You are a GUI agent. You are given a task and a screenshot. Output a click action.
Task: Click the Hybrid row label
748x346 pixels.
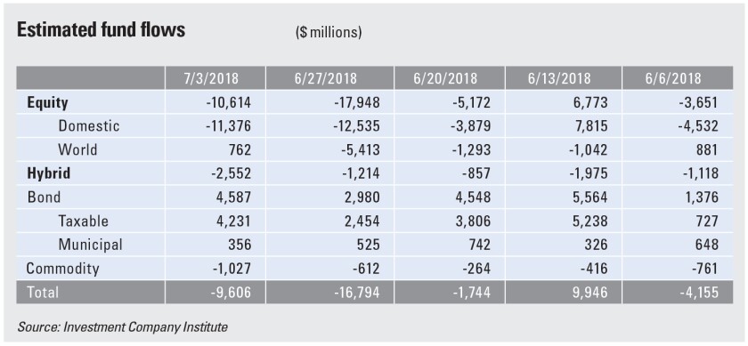[49, 173]
